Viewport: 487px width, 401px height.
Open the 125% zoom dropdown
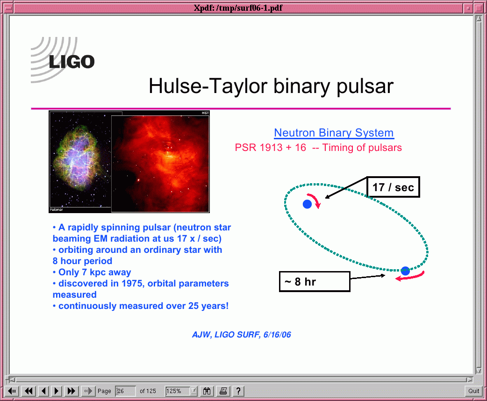[193, 391]
